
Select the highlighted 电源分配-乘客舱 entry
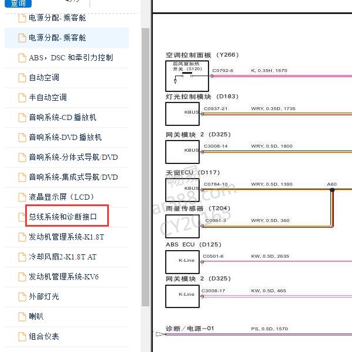coord(67,37)
